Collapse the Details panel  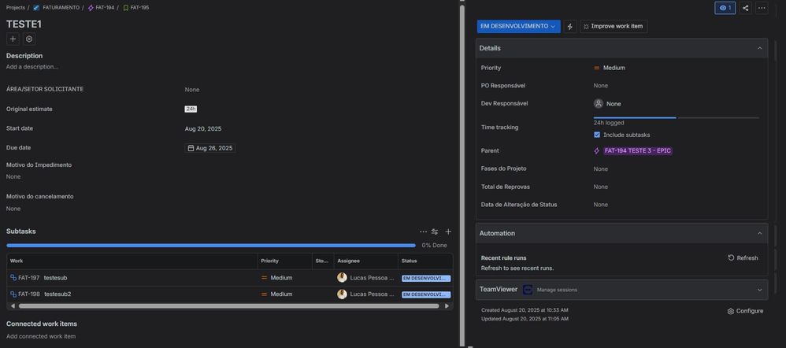click(x=759, y=48)
